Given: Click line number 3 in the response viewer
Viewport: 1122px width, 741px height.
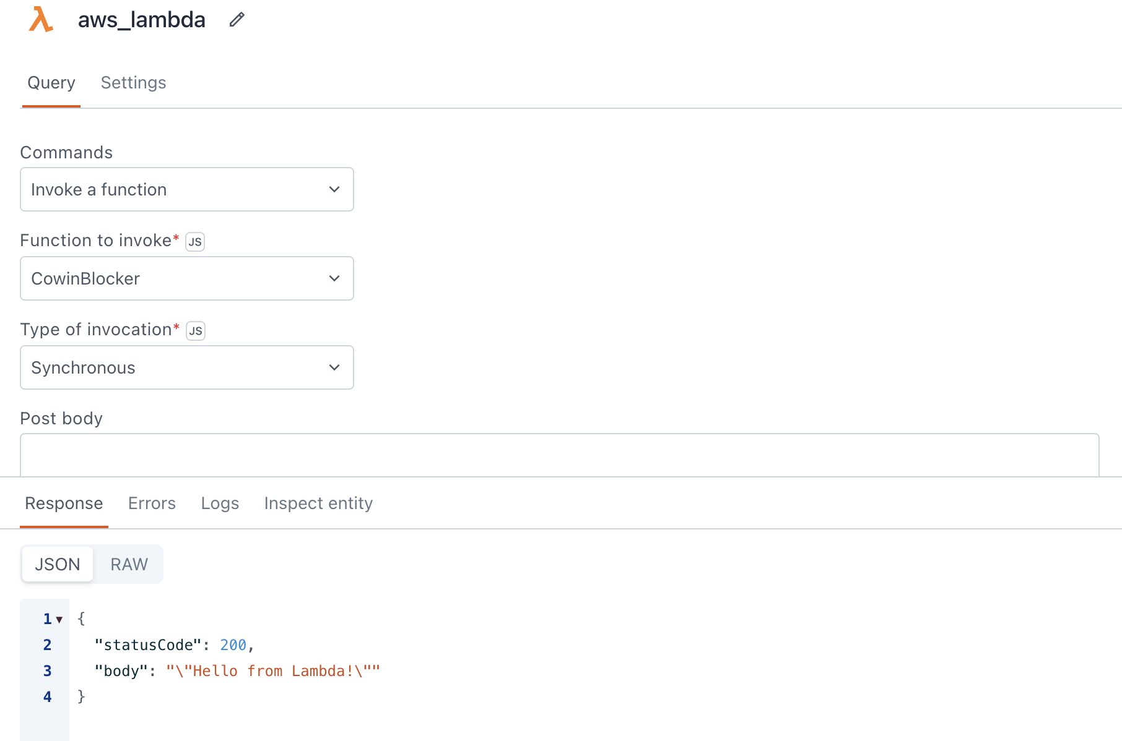Looking at the screenshot, I should coord(46,670).
